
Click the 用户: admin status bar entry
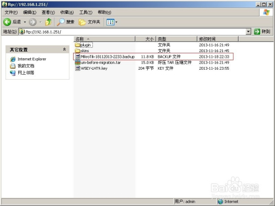(x=185, y=202)
